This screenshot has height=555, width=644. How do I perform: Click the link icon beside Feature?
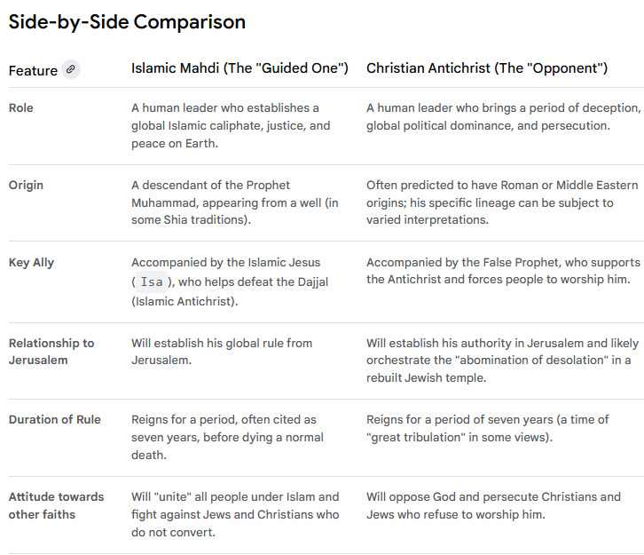(x=71, y=69)
